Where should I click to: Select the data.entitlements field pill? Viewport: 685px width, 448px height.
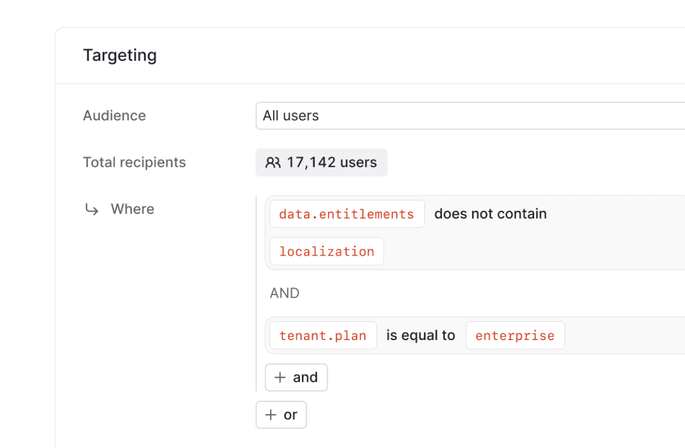(347, 214)
